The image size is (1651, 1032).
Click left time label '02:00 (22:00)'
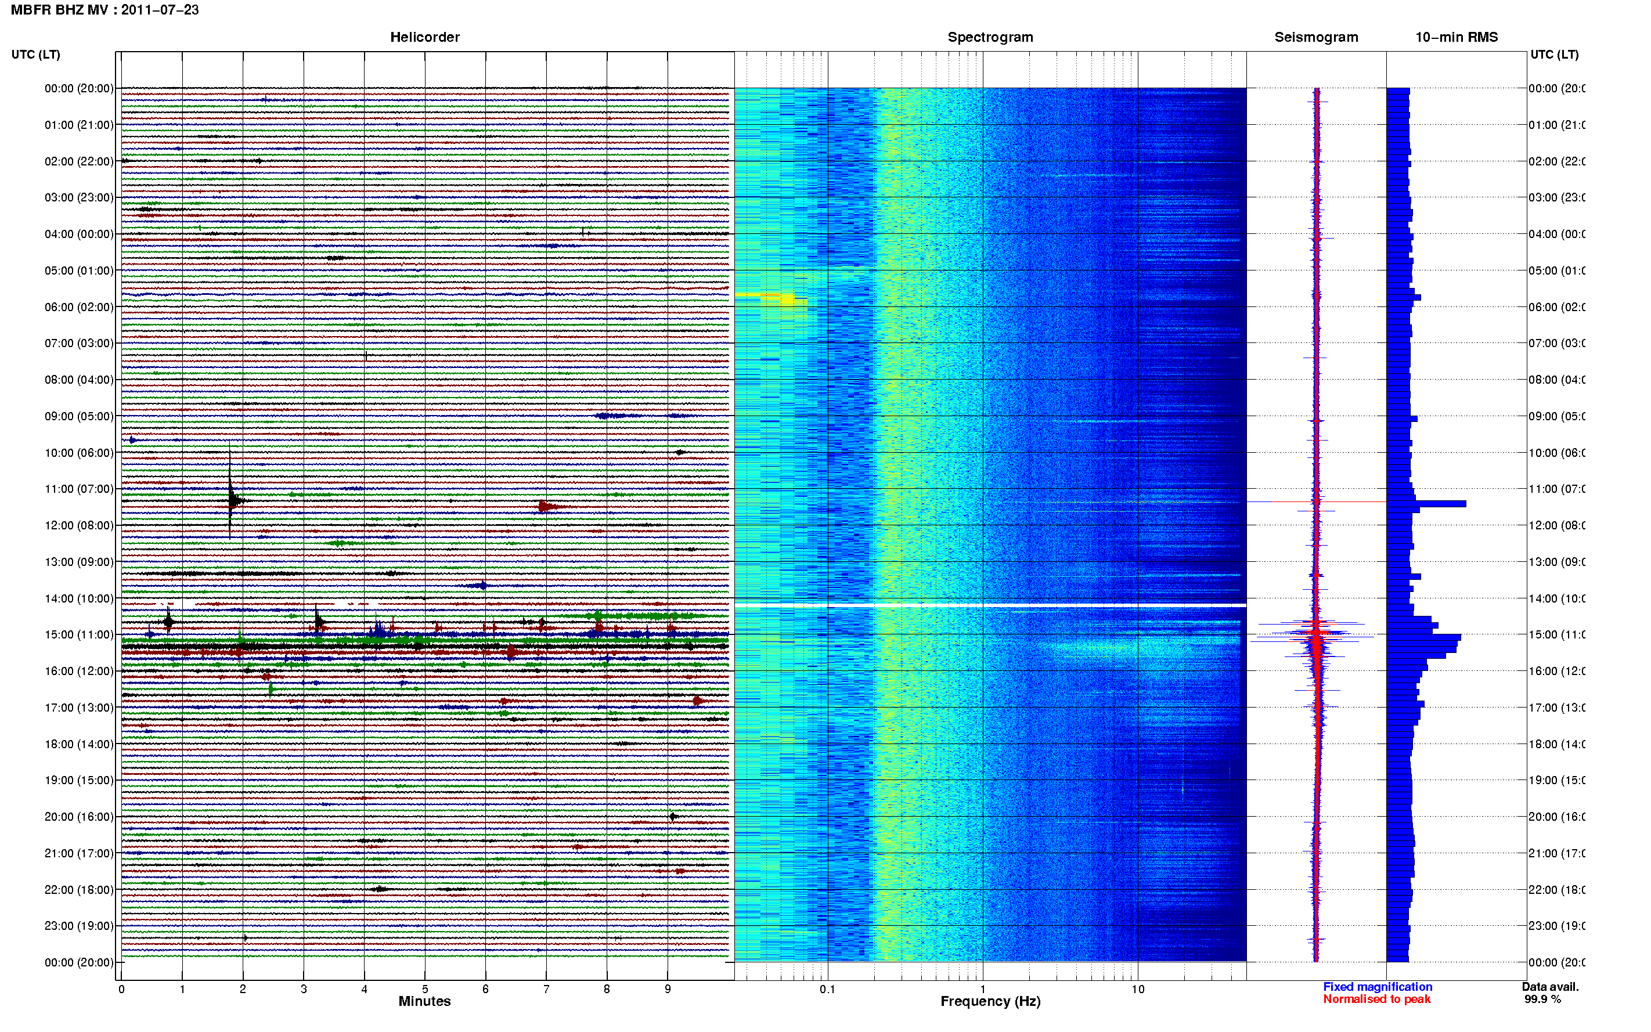pos(79,161)
